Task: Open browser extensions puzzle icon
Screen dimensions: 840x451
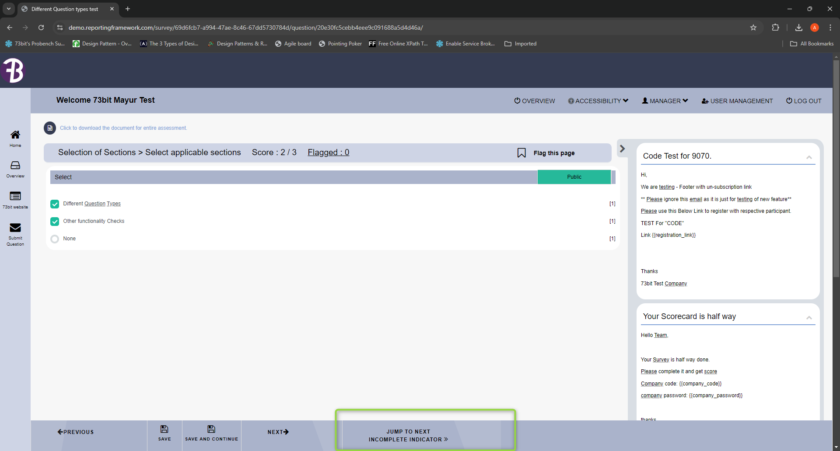Action: coord(775,28)
